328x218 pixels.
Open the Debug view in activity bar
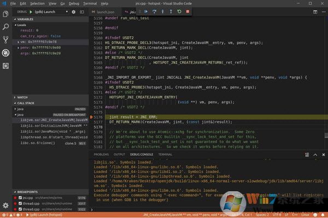pos(5,52)
